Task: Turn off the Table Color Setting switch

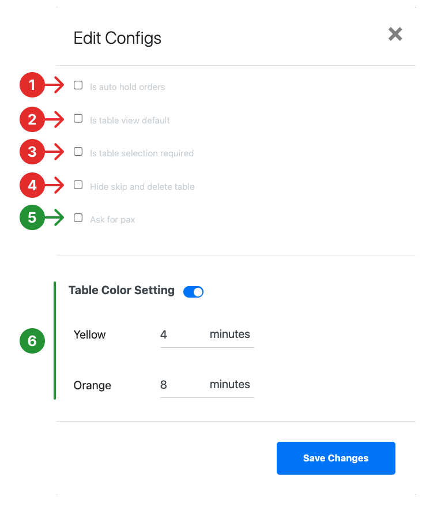Action: pos(193,292)
